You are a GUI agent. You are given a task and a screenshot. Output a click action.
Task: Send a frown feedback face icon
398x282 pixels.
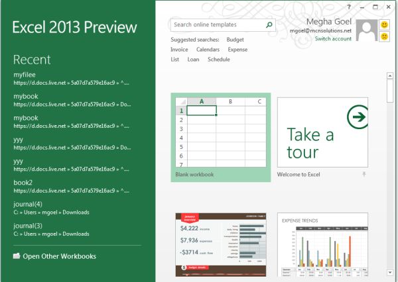click(x=385, y=36)
